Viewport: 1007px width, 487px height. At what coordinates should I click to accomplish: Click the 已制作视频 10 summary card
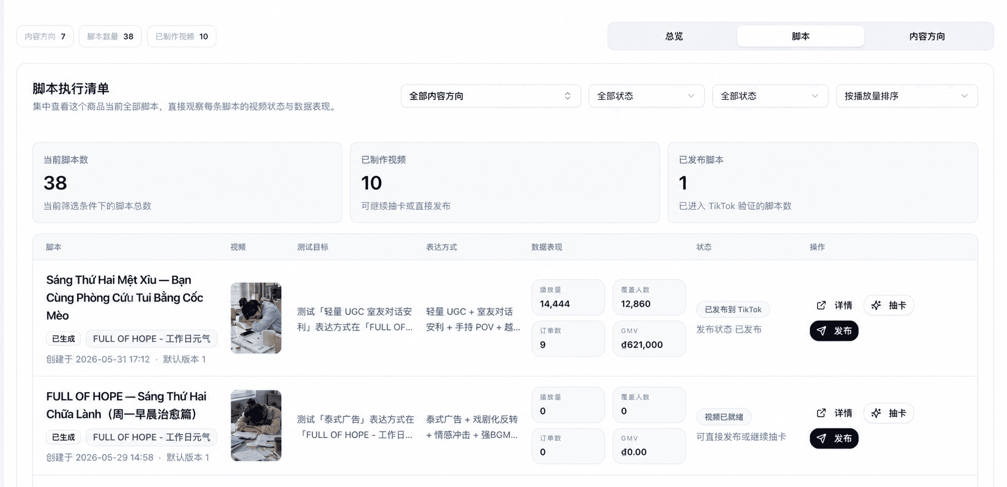[505, 182]
